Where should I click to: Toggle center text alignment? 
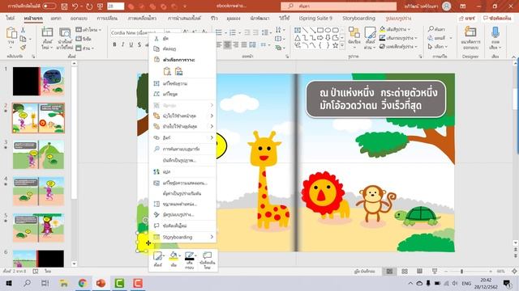(x=227, y=44)
